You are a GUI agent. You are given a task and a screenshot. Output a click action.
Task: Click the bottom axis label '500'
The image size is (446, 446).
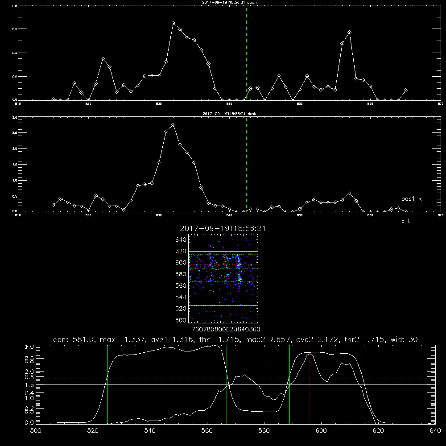(36, 431)
